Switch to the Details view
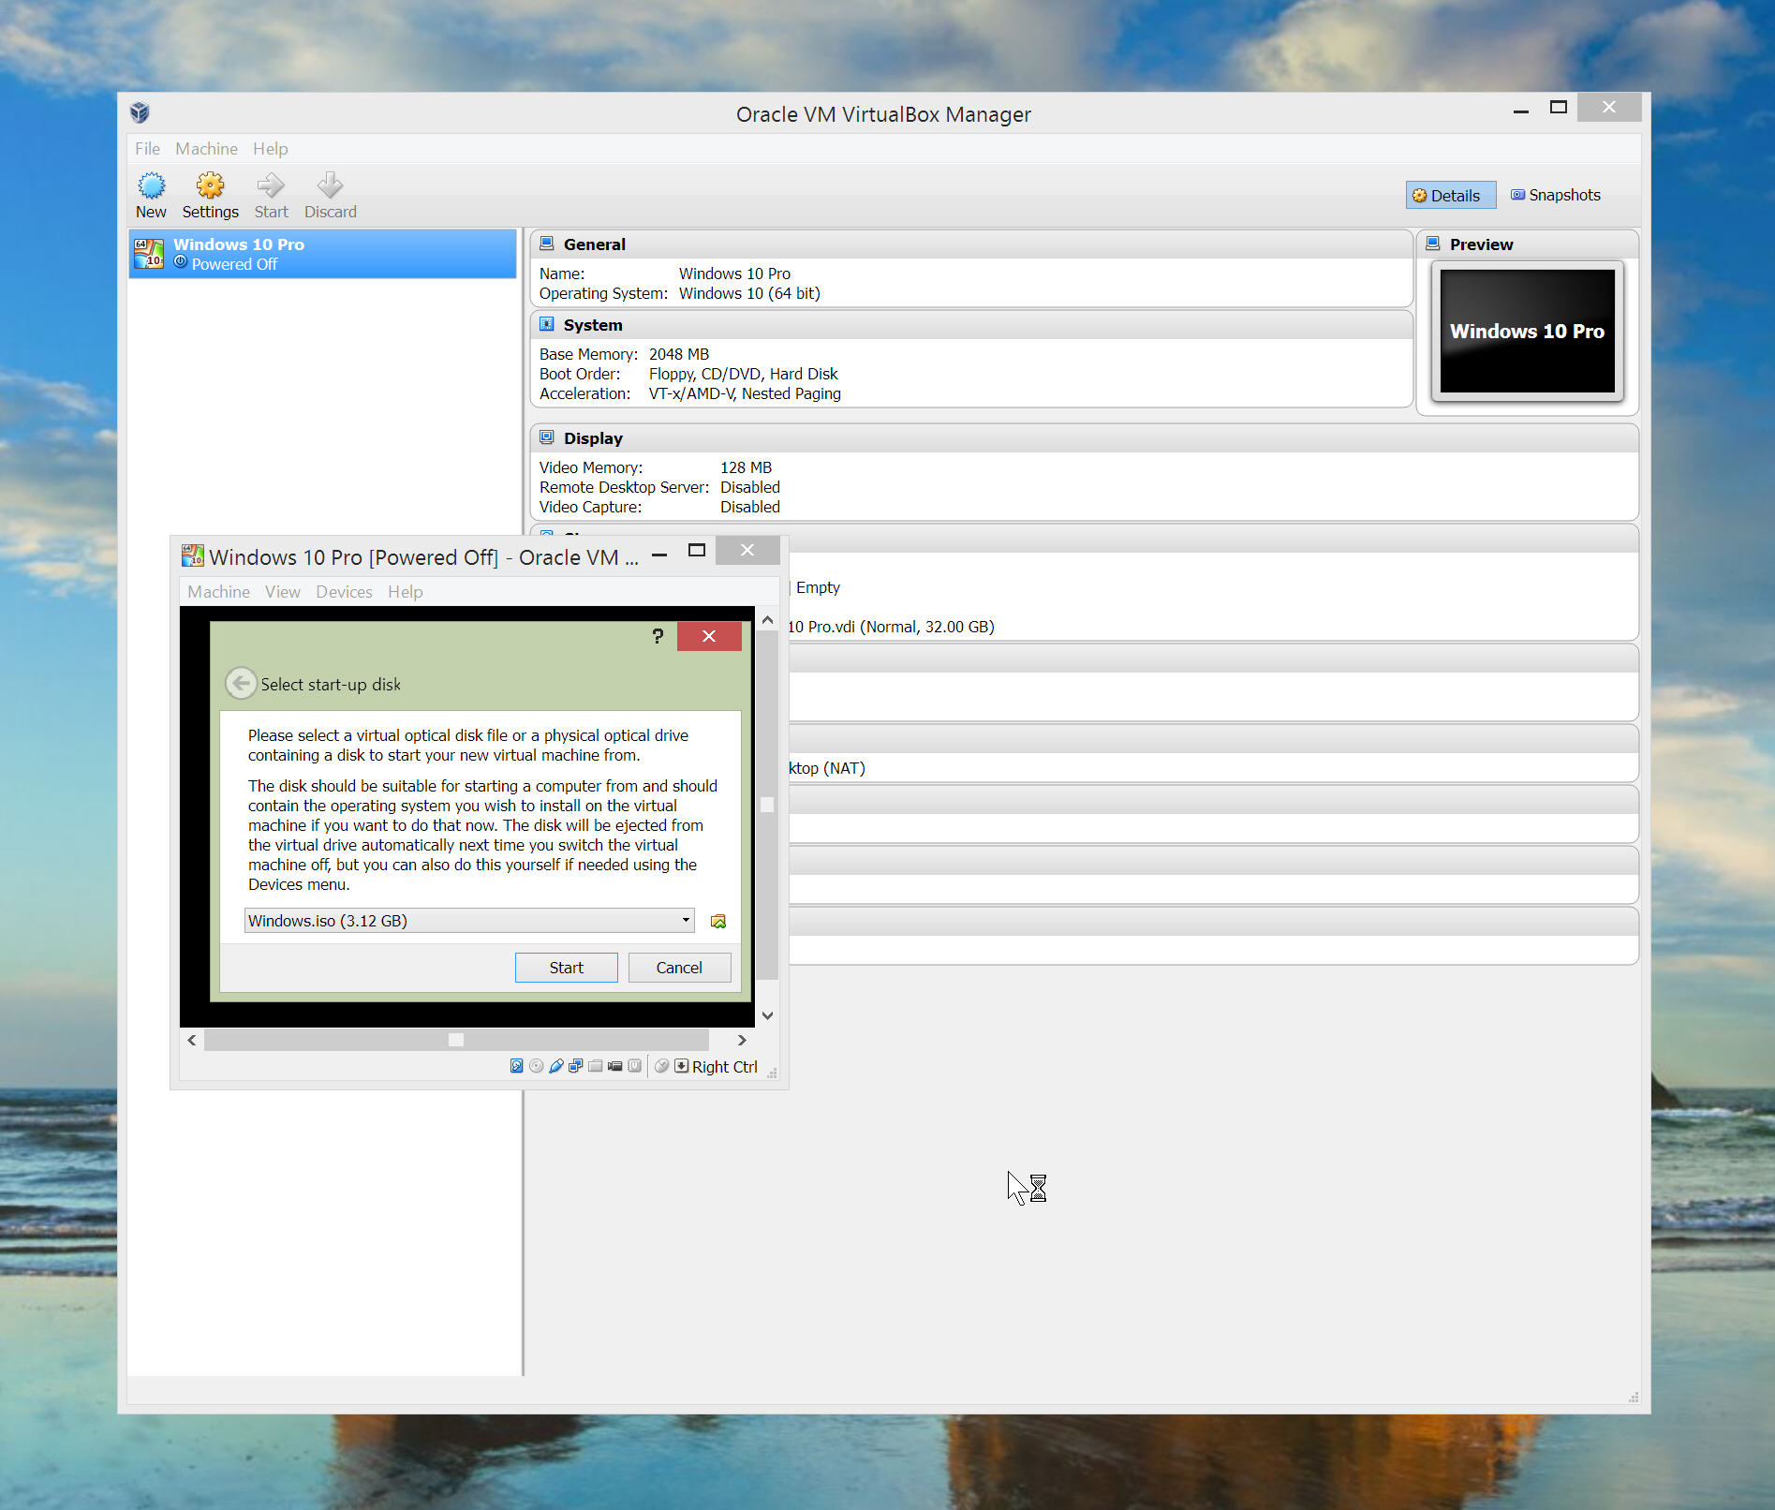The height and width of the screenshot is (1510, 1775). tap(1450, 195)
